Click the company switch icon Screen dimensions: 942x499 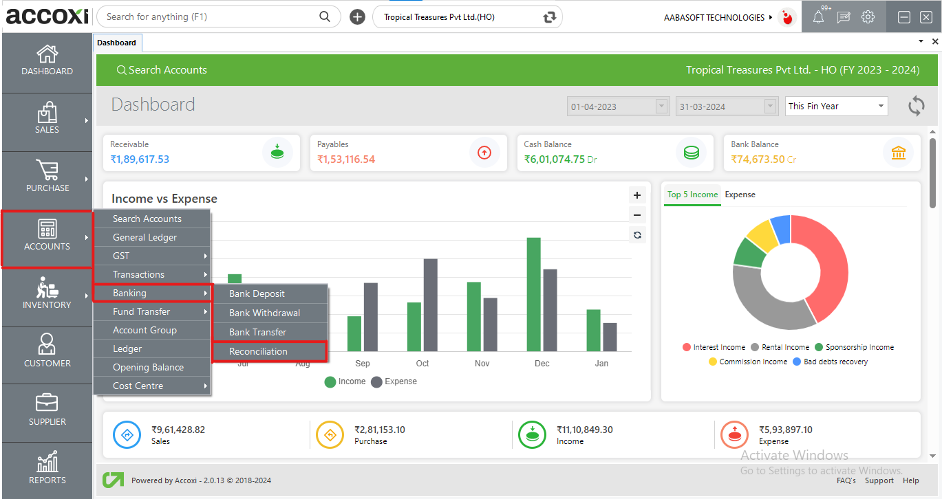tap(549, 17)
